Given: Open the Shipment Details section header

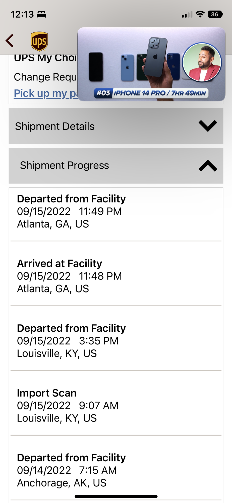Looking at the screenshot, I should 55,126.
